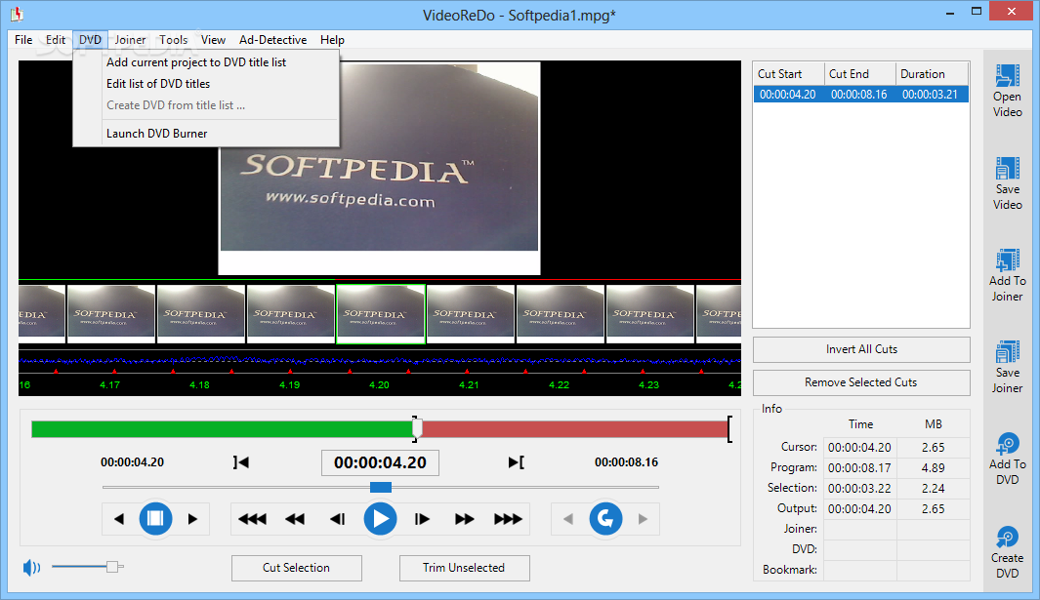Set selection start marker button
This screenshot has height=600, width=1040.
point(241,462)
